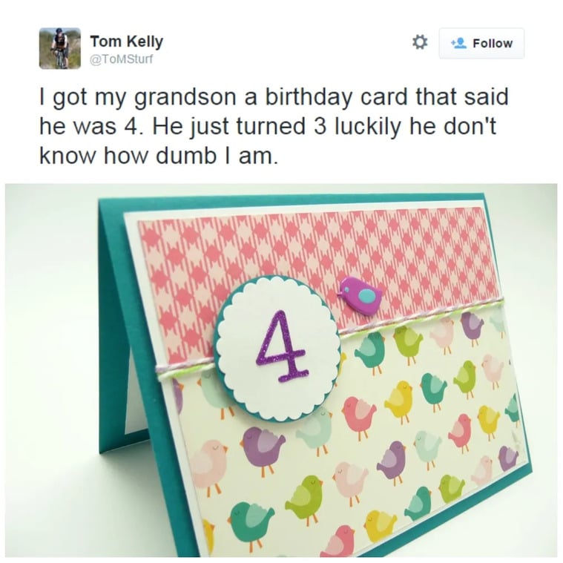This screenshot has height=563, width=563.
Task: Open the Tom Kelly display name
Action: (126, 42)
